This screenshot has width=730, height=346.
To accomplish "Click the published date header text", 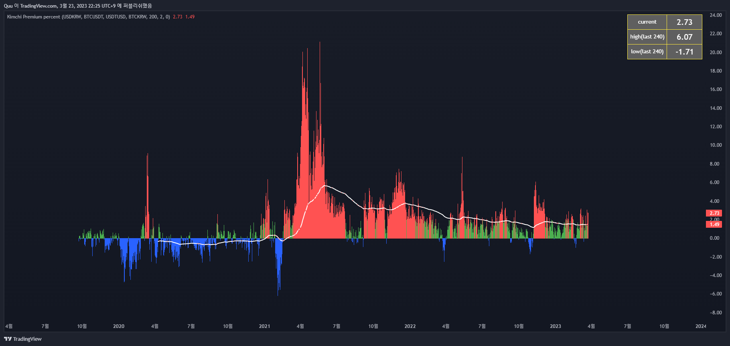I will [x=78, y=6].
